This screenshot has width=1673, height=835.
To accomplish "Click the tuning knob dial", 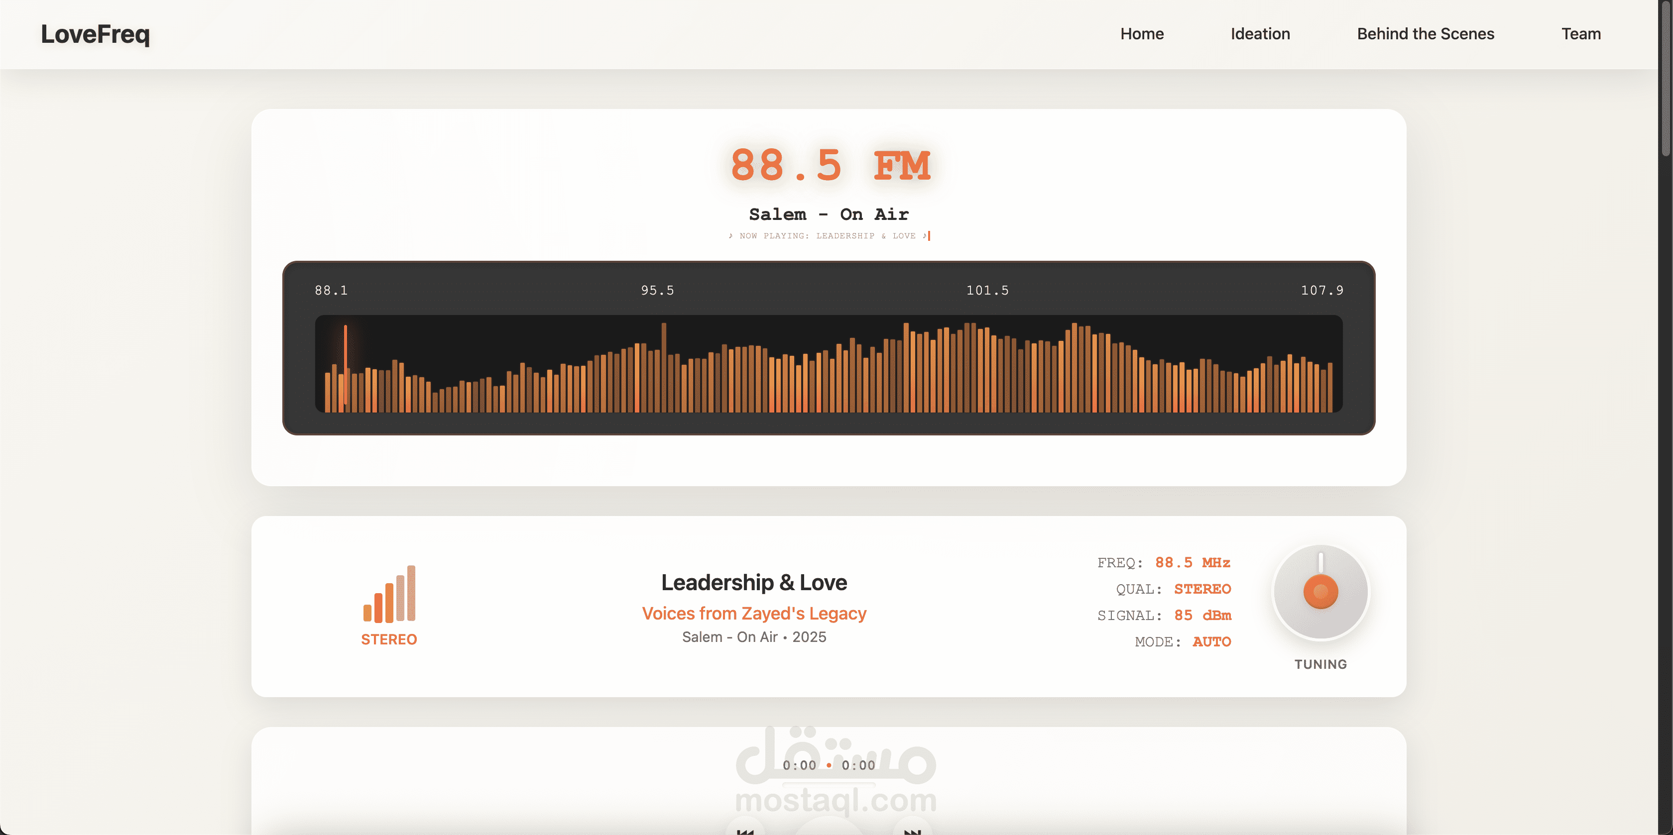I will pyautogui.click(x=1320, y=592).
